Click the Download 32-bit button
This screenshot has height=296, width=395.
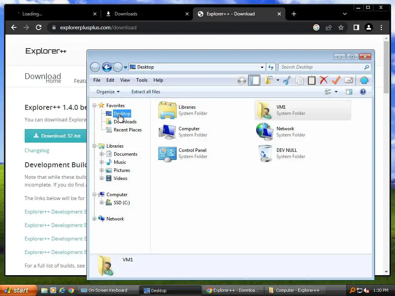[56, 136]
